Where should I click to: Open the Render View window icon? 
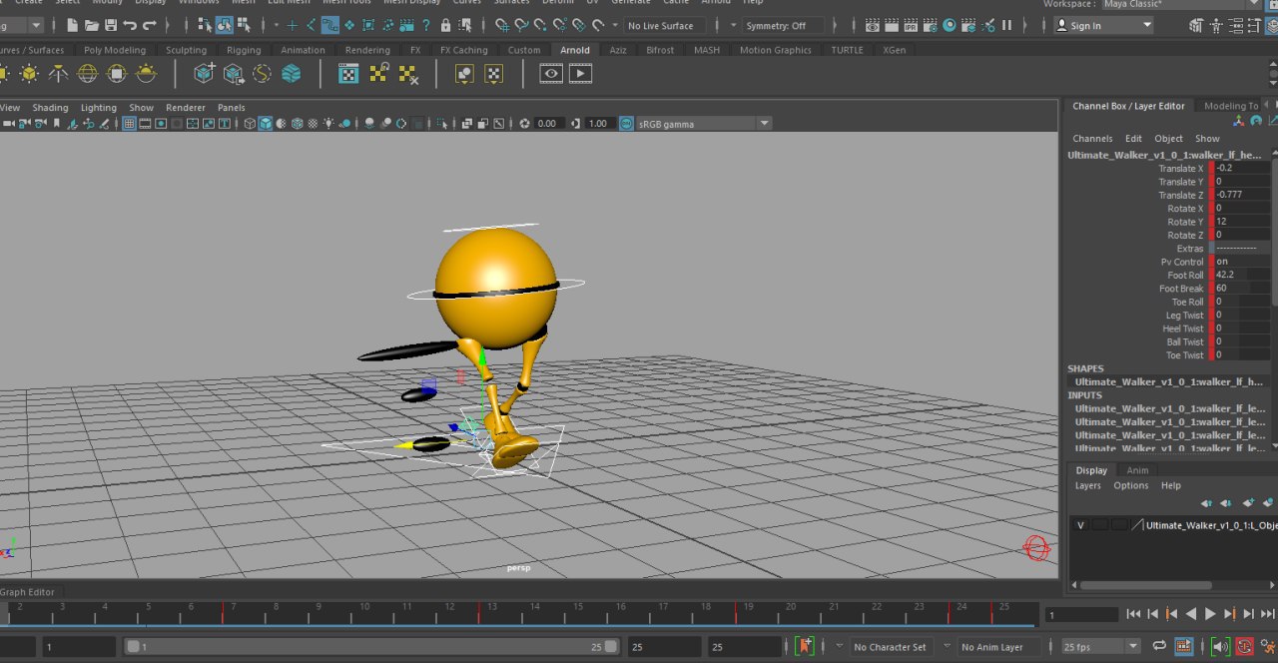[x=873, y=25]
